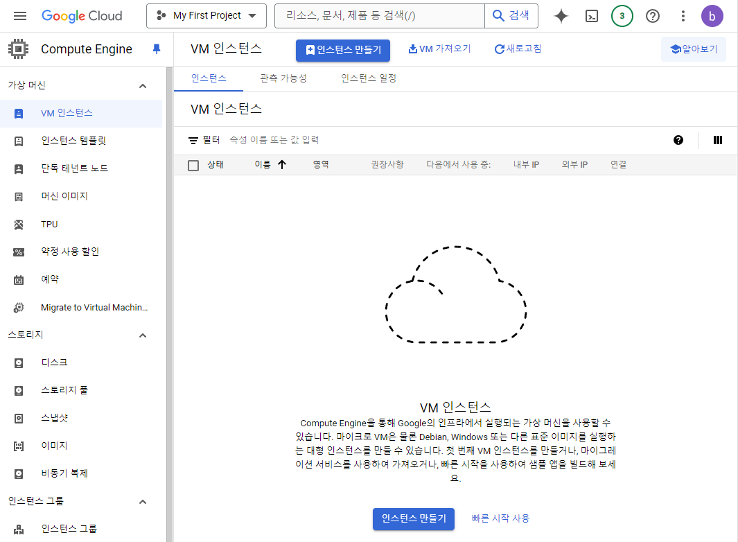This screenshot has height=542, width=738.
Task: Click the 인스턴스 템플릿 sidebar icon
Action: coord(18,141)
